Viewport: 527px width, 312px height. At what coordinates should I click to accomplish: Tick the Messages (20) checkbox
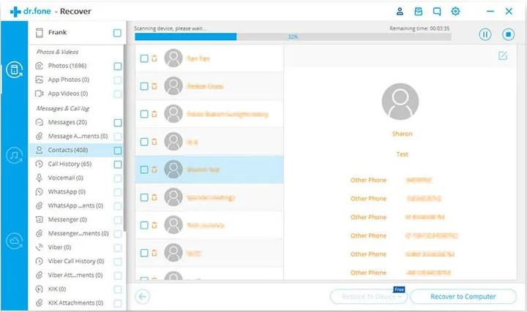point(118,123)
